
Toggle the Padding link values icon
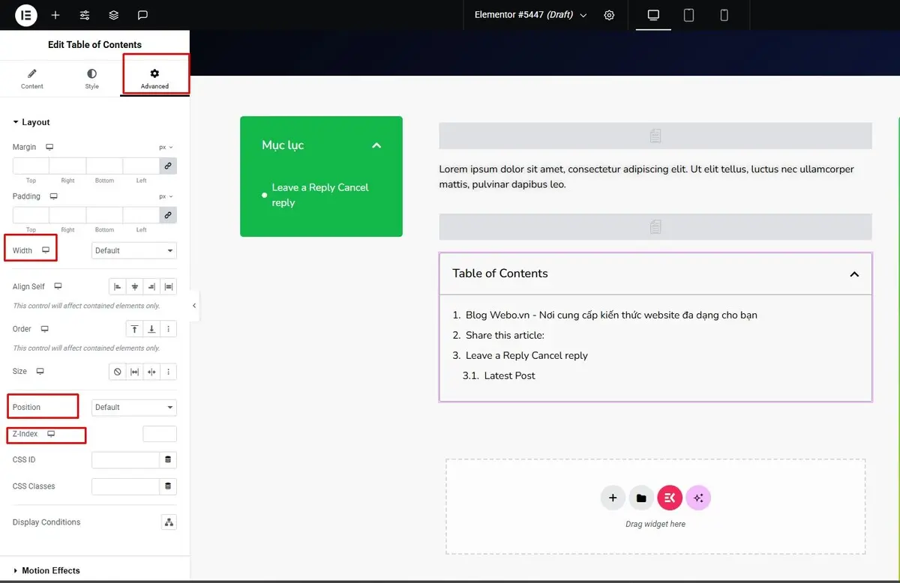pos(168,215)
